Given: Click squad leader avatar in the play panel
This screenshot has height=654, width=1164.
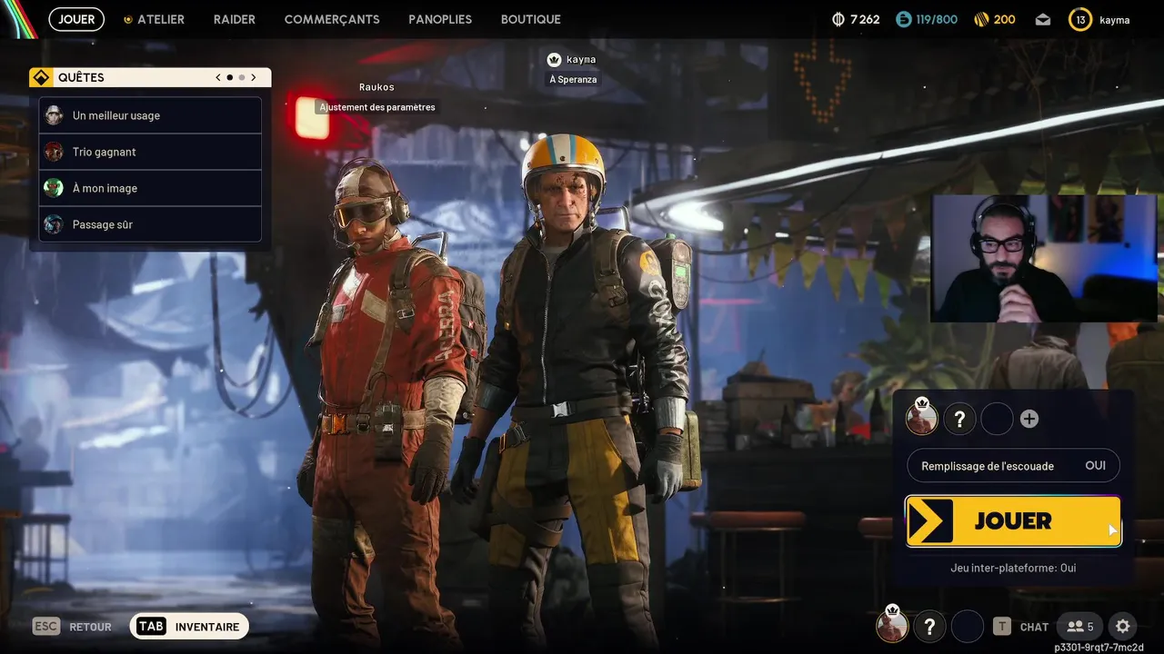Looking at the screenshot, I should pyautogui.click(x=921, y=419).
